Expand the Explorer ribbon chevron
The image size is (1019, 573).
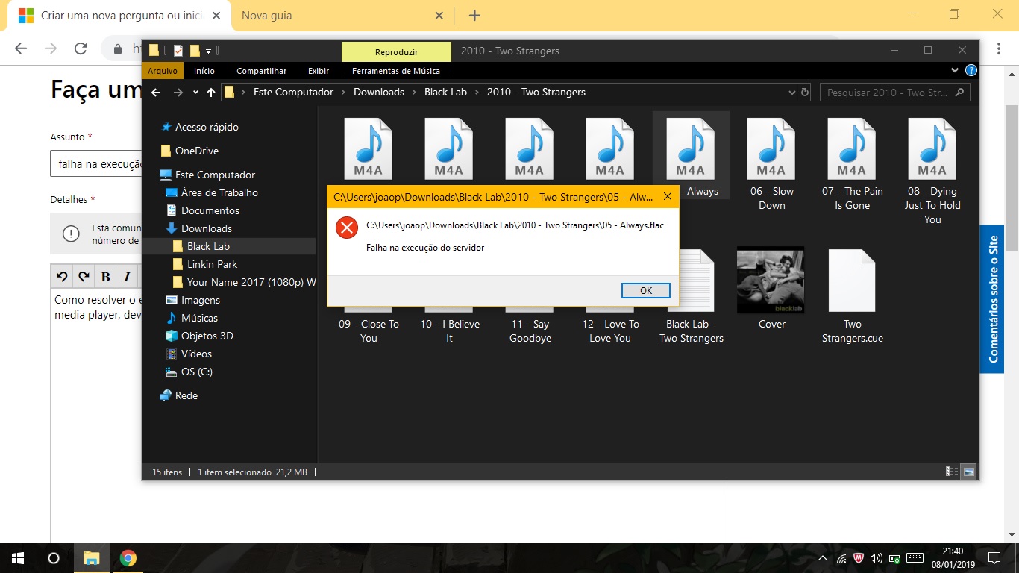(955, 70)
